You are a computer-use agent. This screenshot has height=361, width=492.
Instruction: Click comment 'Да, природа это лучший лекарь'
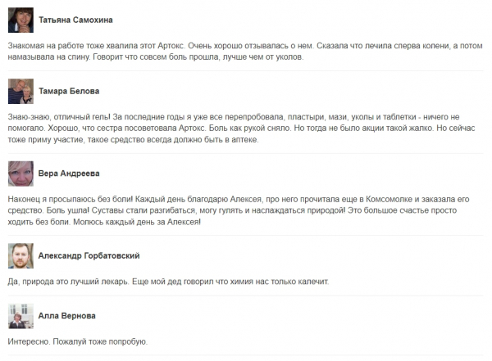tap(168, 282)
